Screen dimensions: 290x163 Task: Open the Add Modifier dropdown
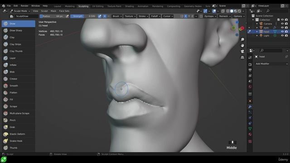tap(271, 64)
